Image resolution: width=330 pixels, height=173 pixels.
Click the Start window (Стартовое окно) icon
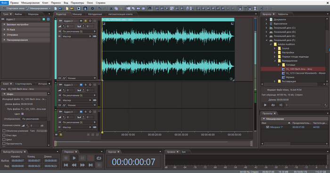[x=4, y=8]
